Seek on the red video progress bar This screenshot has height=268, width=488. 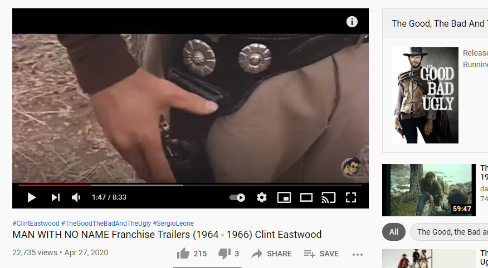[55, 185]
